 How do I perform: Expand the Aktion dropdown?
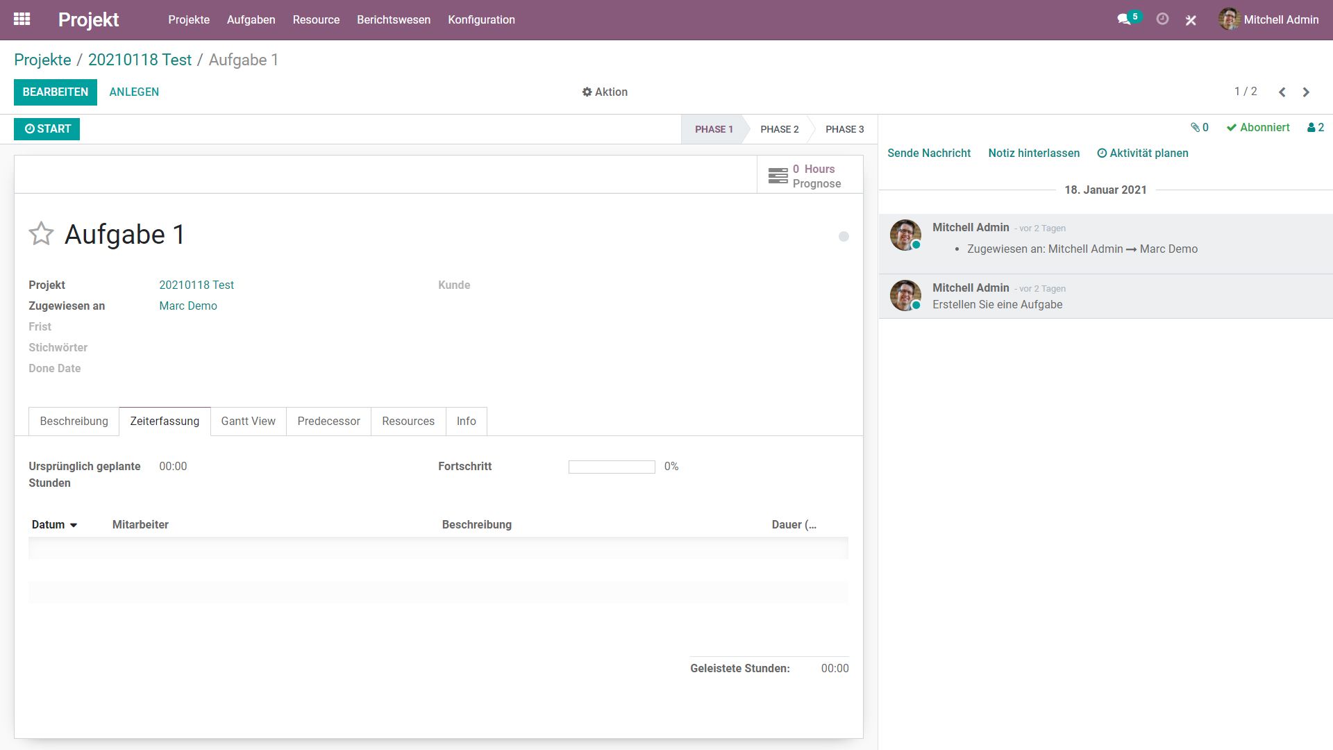click(604, 92)
